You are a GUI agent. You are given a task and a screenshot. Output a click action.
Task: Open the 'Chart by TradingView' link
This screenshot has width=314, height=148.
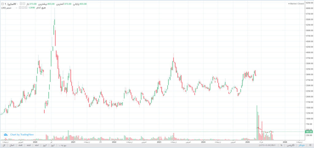[22, 135]
